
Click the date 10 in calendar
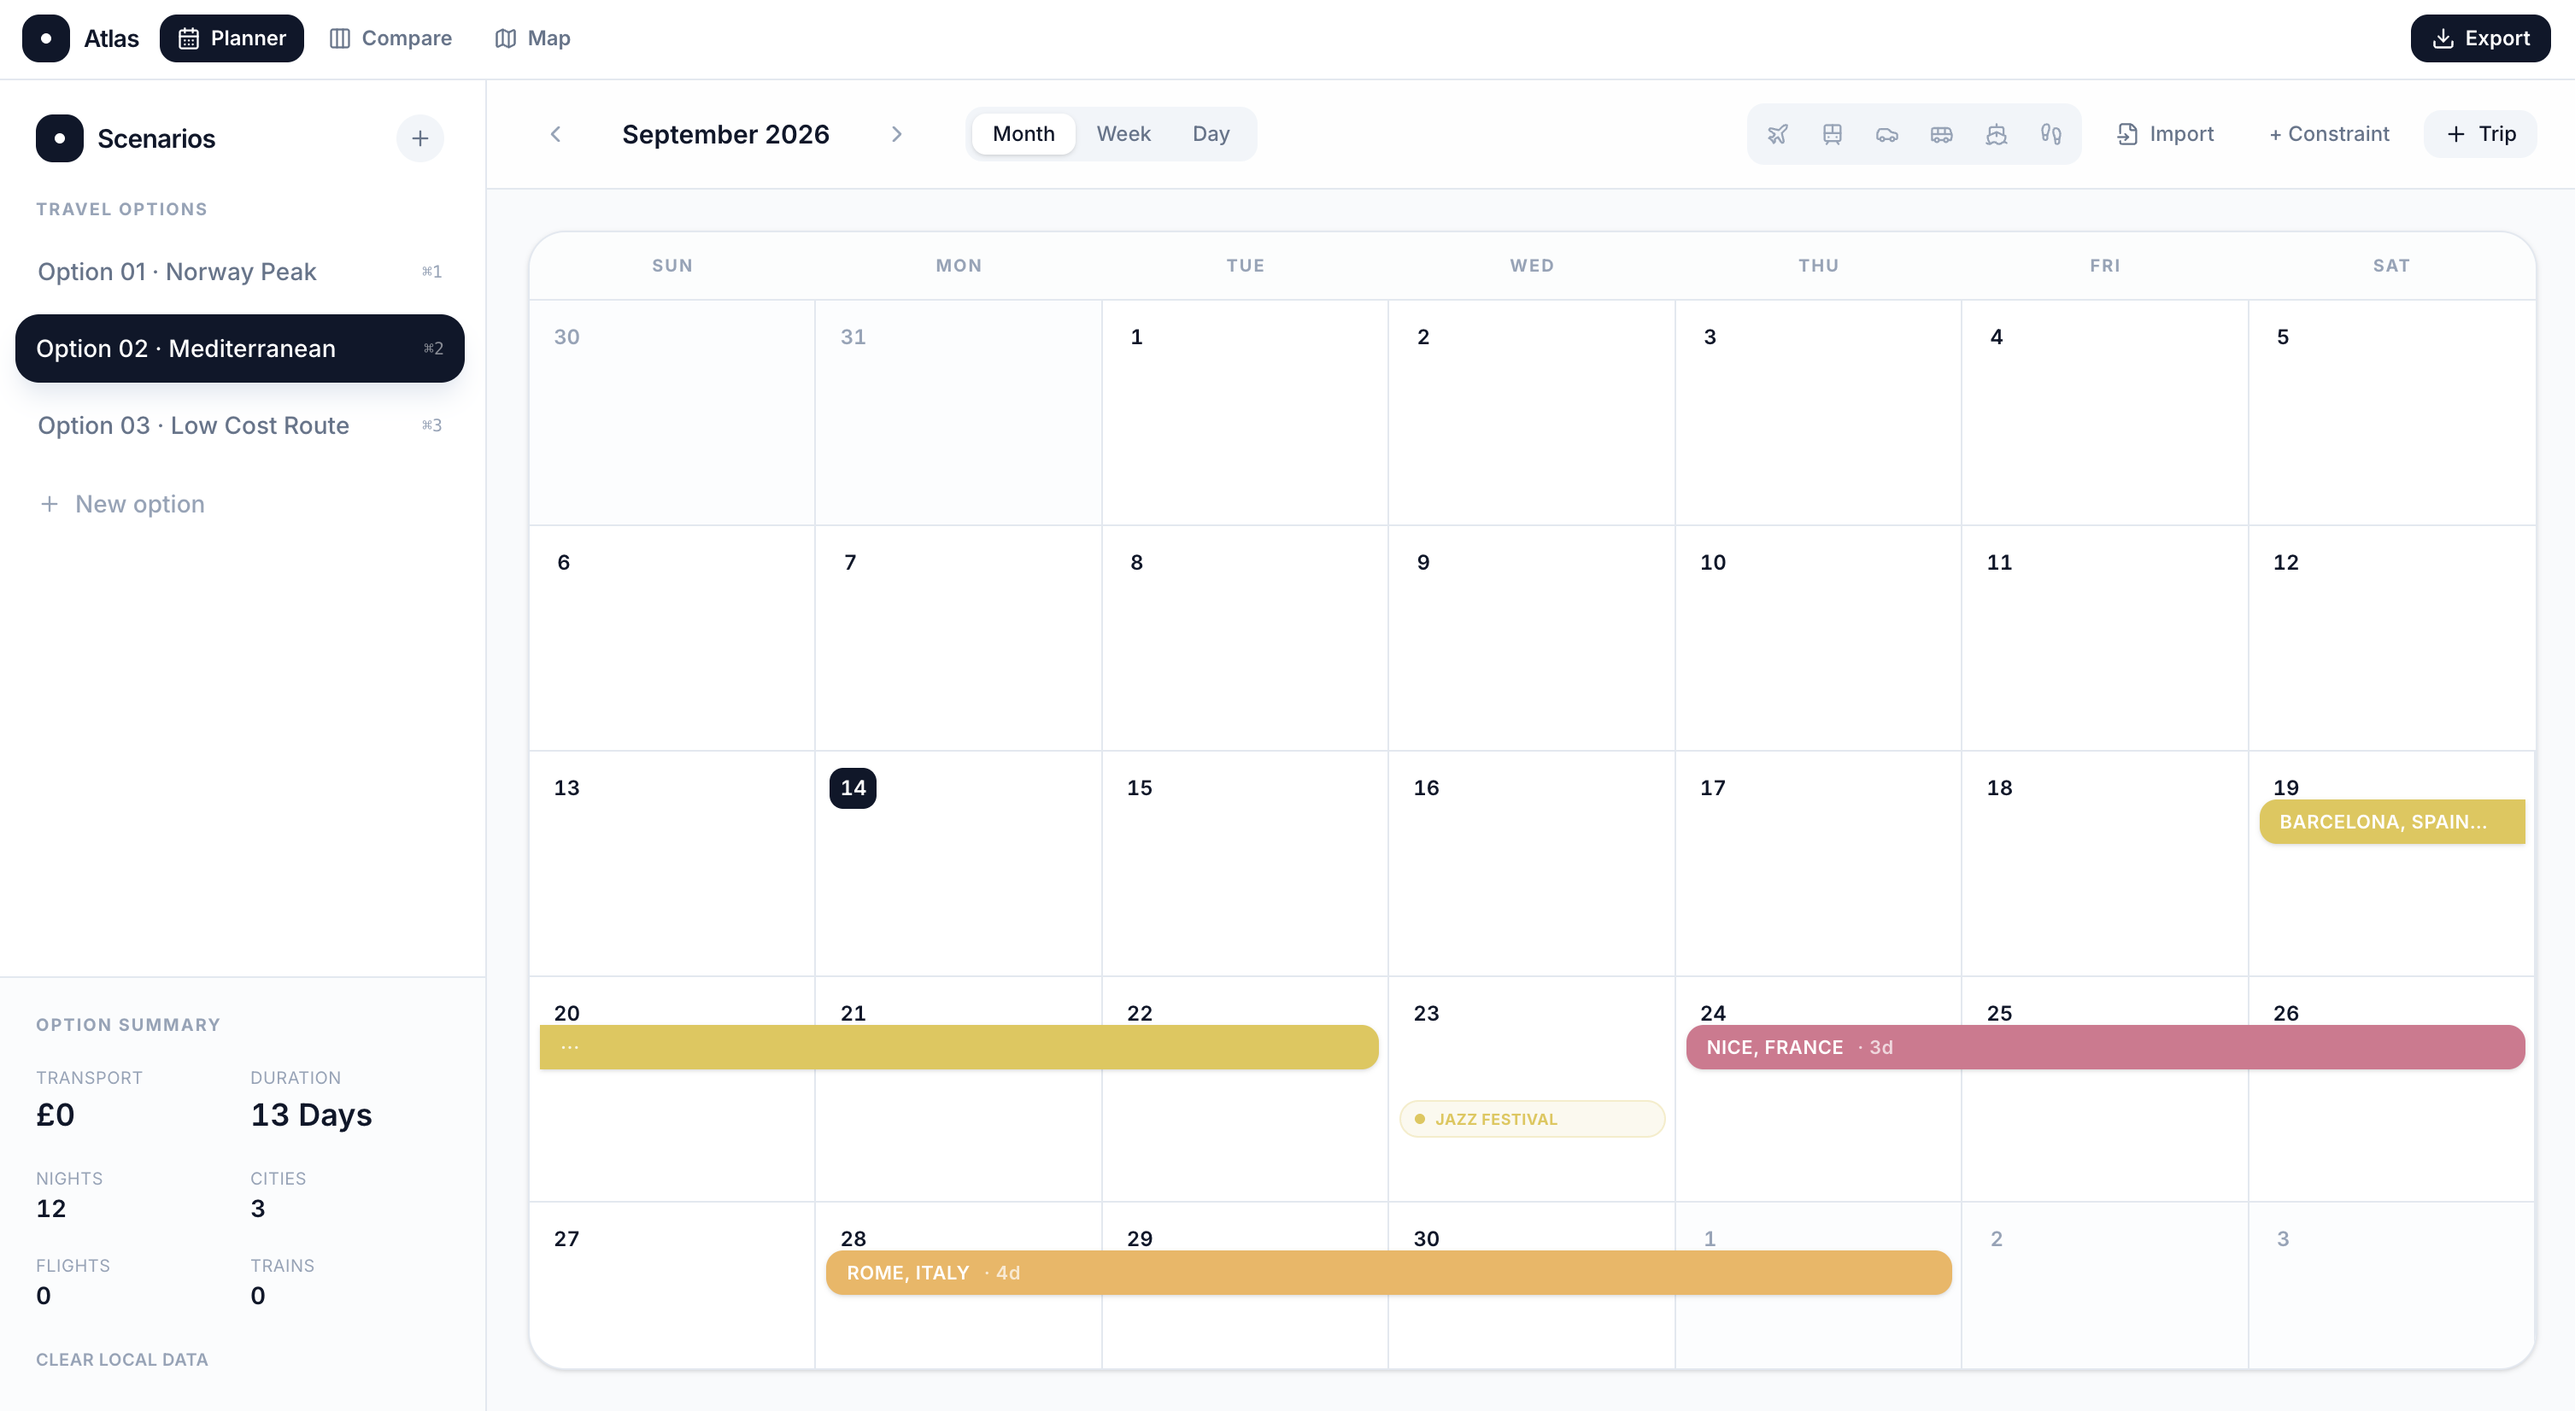point(1712,562)
